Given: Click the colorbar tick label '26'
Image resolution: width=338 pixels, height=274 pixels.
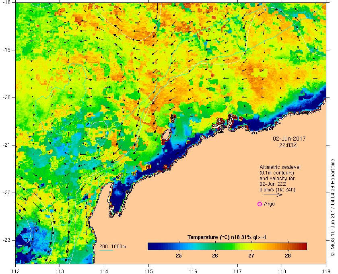Looking at the screenshot, I should click(215, 256).
